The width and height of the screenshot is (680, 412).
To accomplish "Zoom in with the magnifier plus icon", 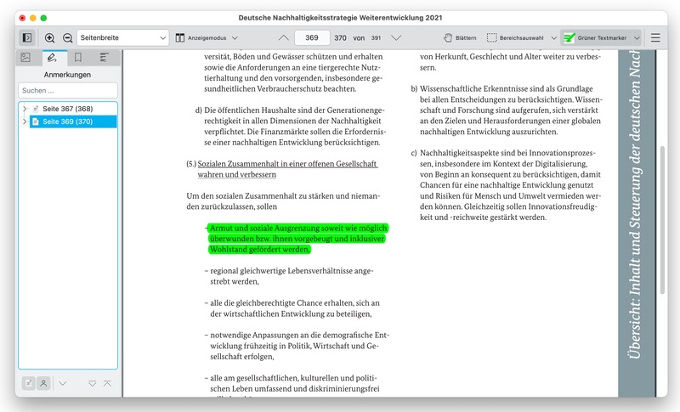I will (x=50, y=37).
